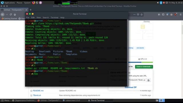Reload the Firefox page
This screenshot has height=103, width=183.
pyautogui.click(x=11, y=15)
